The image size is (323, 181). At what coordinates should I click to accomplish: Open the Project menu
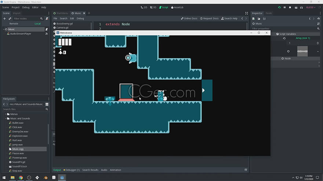click(x=15, y=7)
